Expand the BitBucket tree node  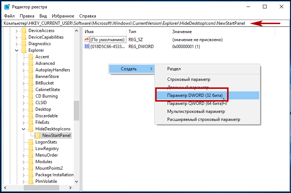(x=23, y=83)
